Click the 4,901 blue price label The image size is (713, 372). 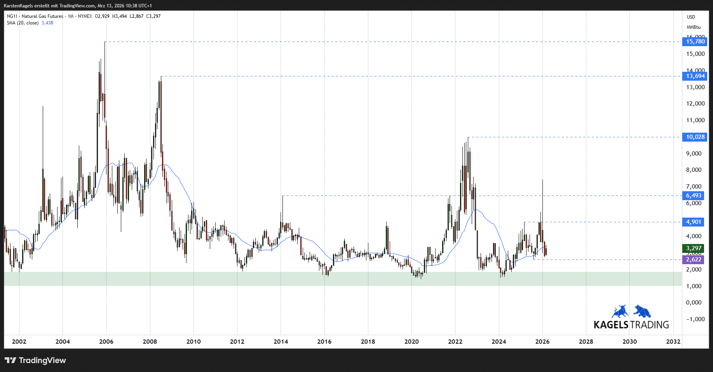694,222
